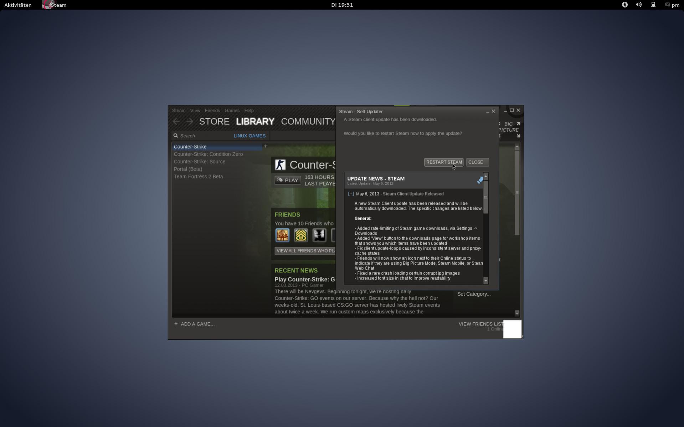Screen dimensions: 684x427
Task: Open the pm user menu
Action: coord(672,5)
